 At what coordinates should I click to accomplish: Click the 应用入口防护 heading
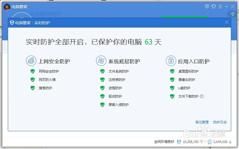click(x=194, y=61)
